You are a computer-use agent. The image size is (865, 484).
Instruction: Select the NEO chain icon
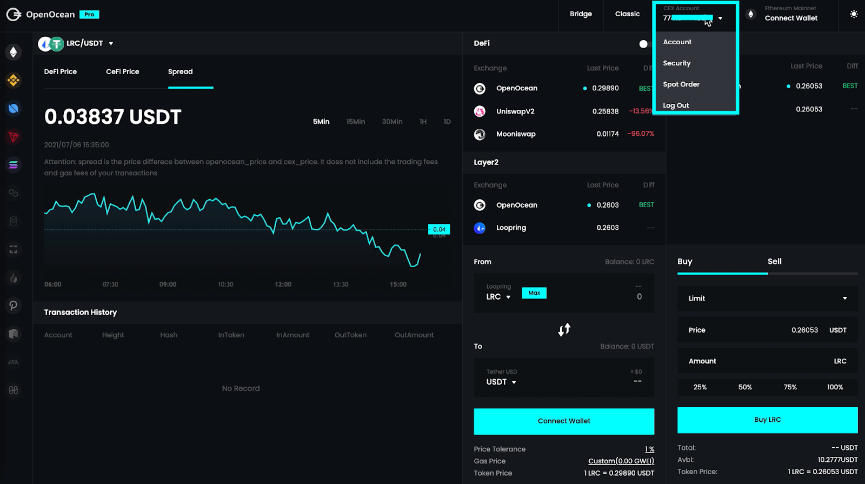[x=14, y=334]
